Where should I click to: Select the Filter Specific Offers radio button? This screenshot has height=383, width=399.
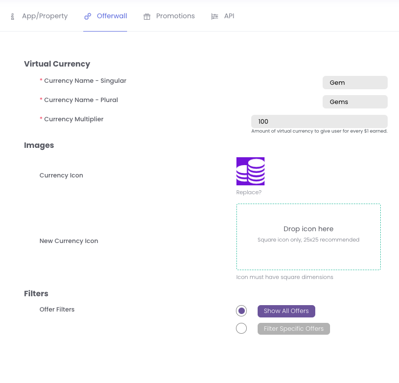241,328
